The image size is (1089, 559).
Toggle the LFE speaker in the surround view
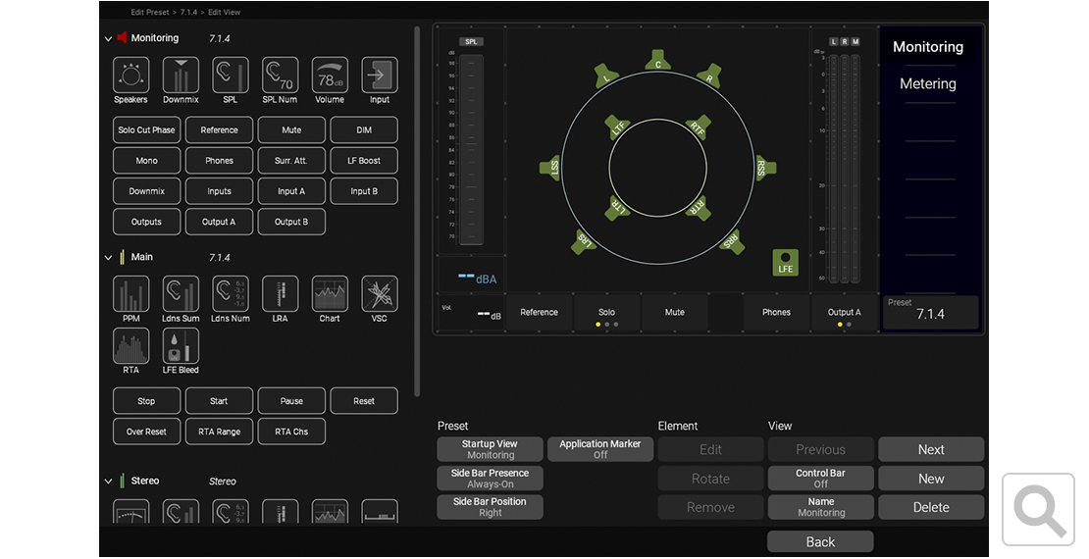[785, 262]
